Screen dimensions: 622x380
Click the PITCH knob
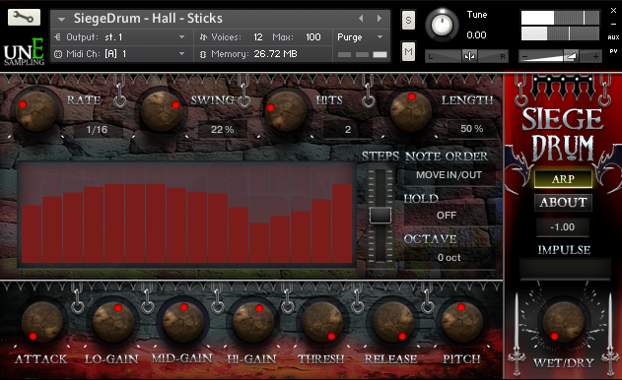[x=462, y=321]
